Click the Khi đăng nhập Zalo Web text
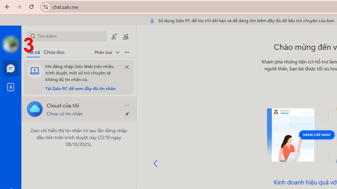The height and width of the screenshot is (189, 337). (x=80, y=73)
